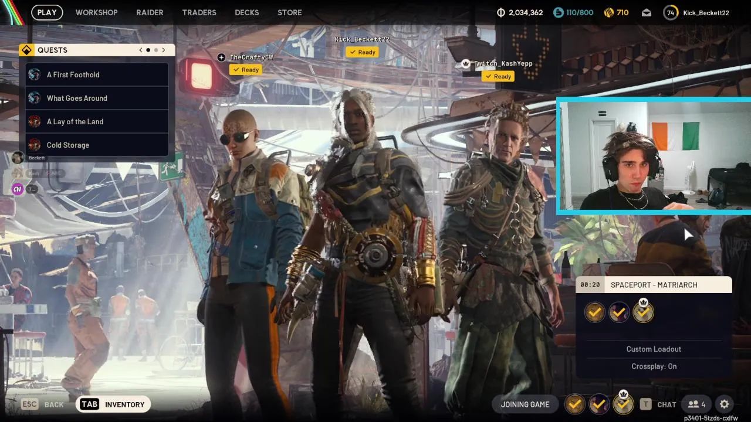Click the BACK label
Viewport: 751px width, 422px height.
54,404
